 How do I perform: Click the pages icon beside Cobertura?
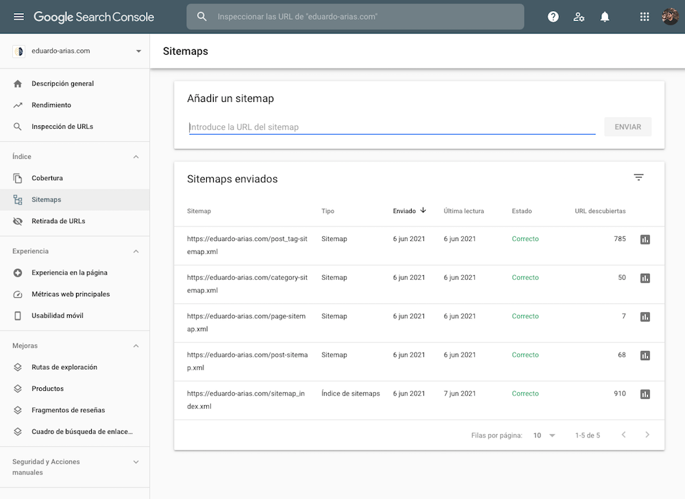click(18, 178)
